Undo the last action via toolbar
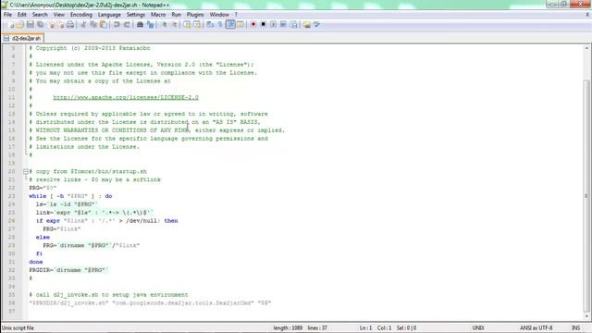 coord(117,25)
